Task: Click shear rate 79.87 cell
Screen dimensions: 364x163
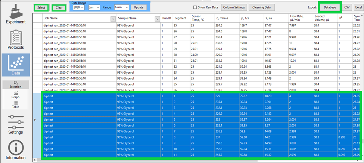Action: [251, 96]
